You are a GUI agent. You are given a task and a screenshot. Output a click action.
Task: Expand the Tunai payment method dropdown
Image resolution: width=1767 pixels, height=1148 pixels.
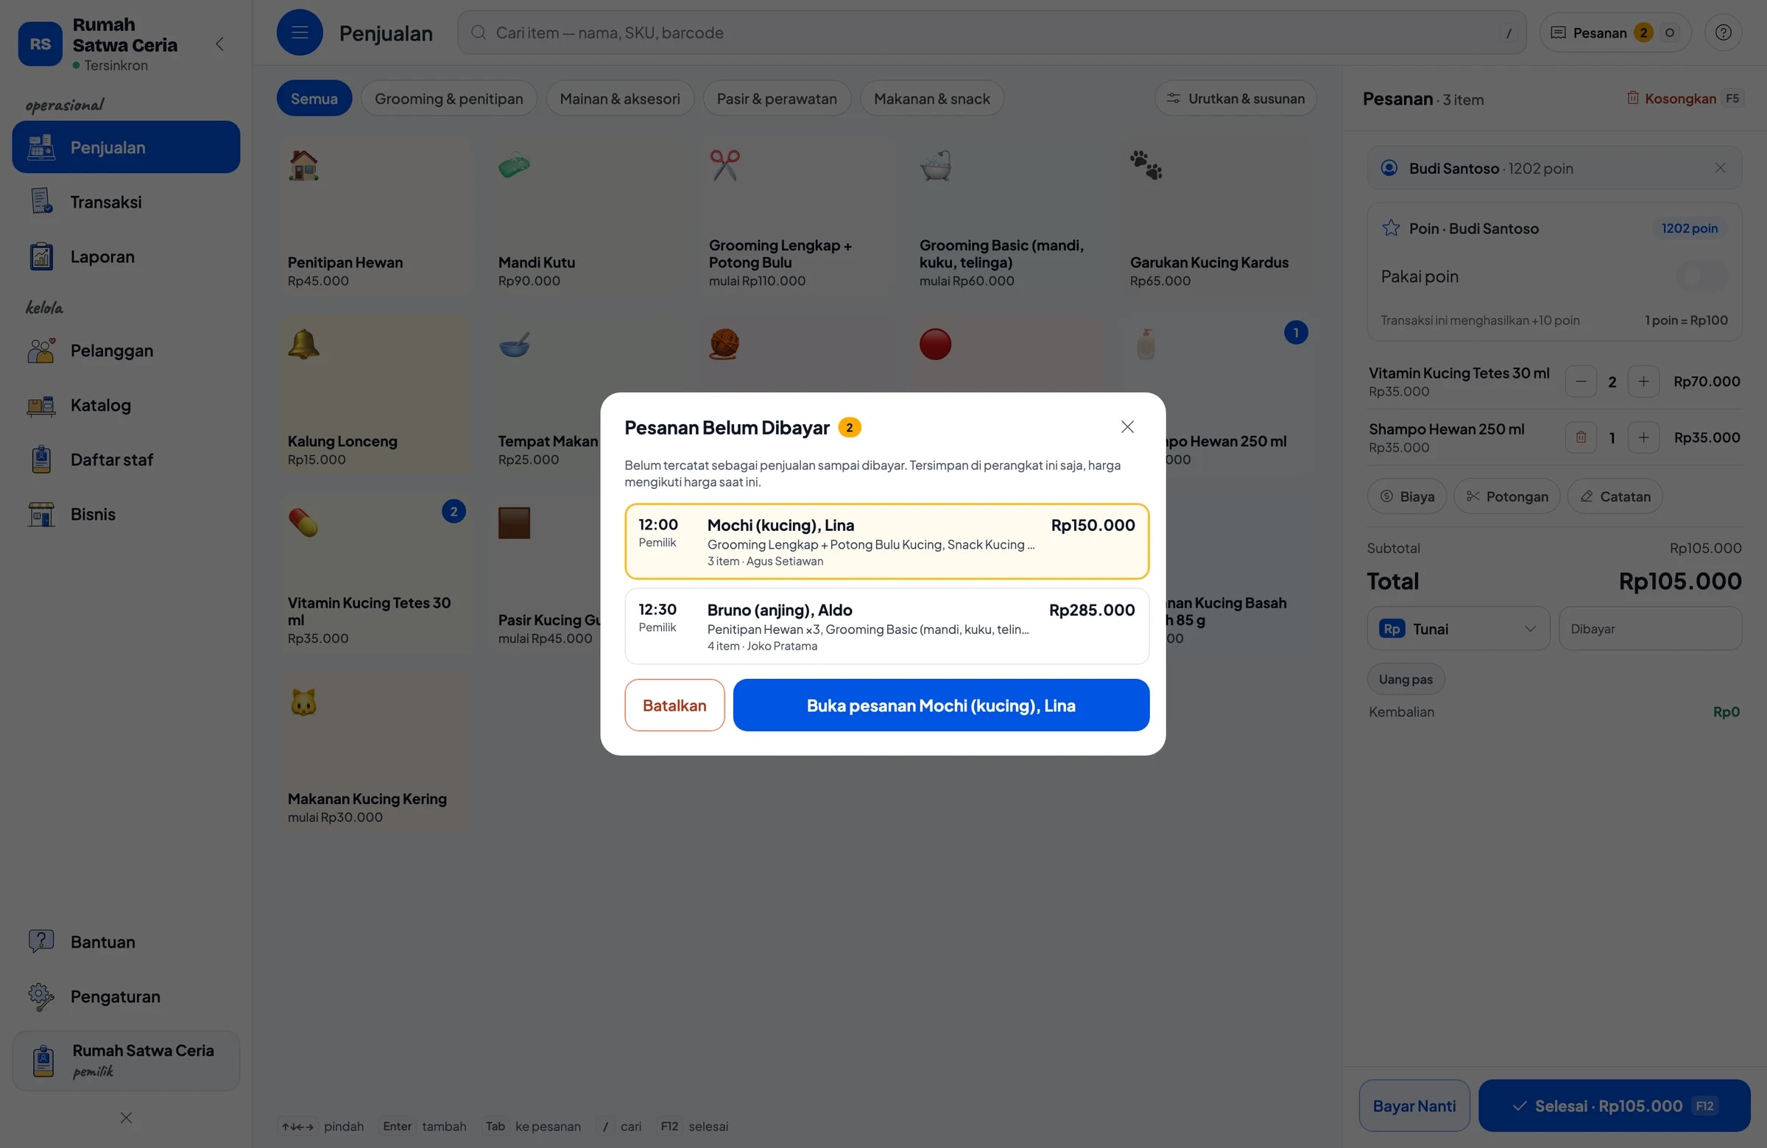tap(1457, 629)
